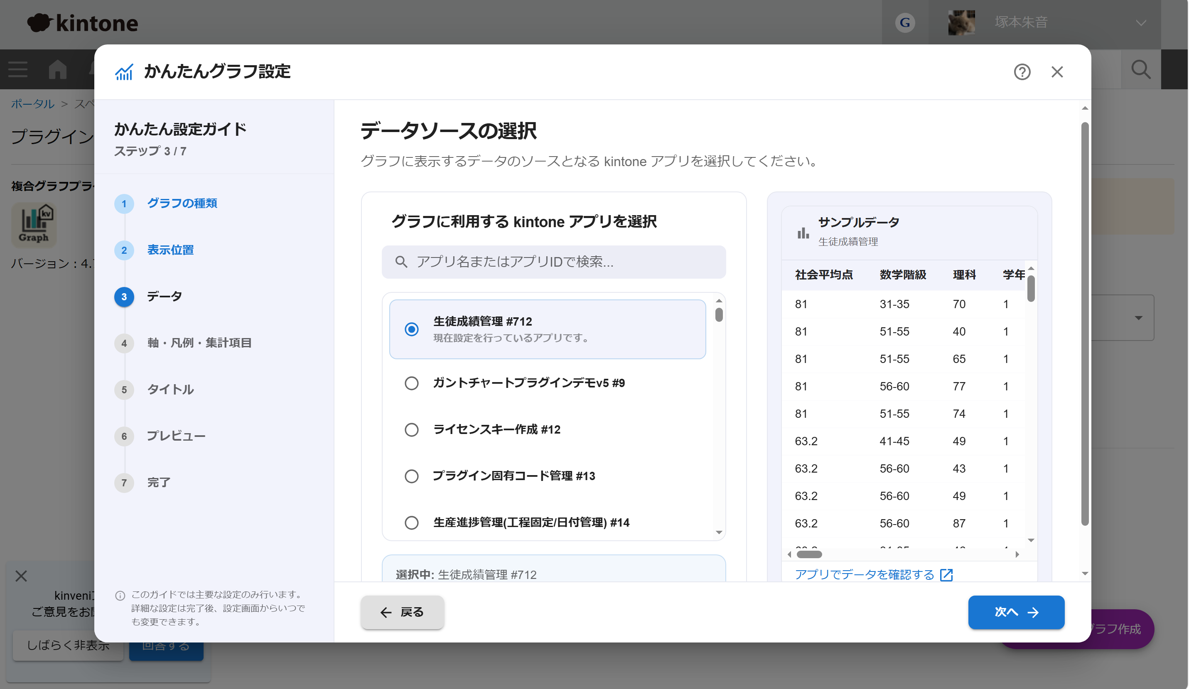Dismiss the kinveni feedback popup with X
Screen dimensions: 1189x689
tap(21, 576)
